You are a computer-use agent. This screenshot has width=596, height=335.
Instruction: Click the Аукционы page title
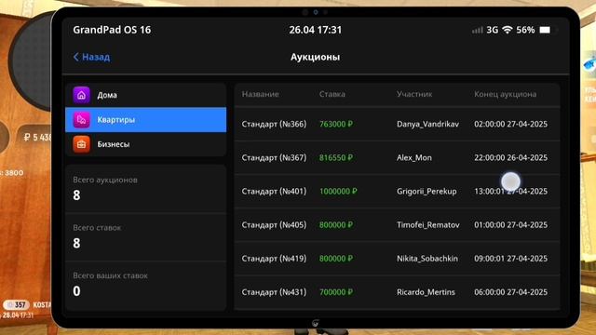(x=315, y=57)
